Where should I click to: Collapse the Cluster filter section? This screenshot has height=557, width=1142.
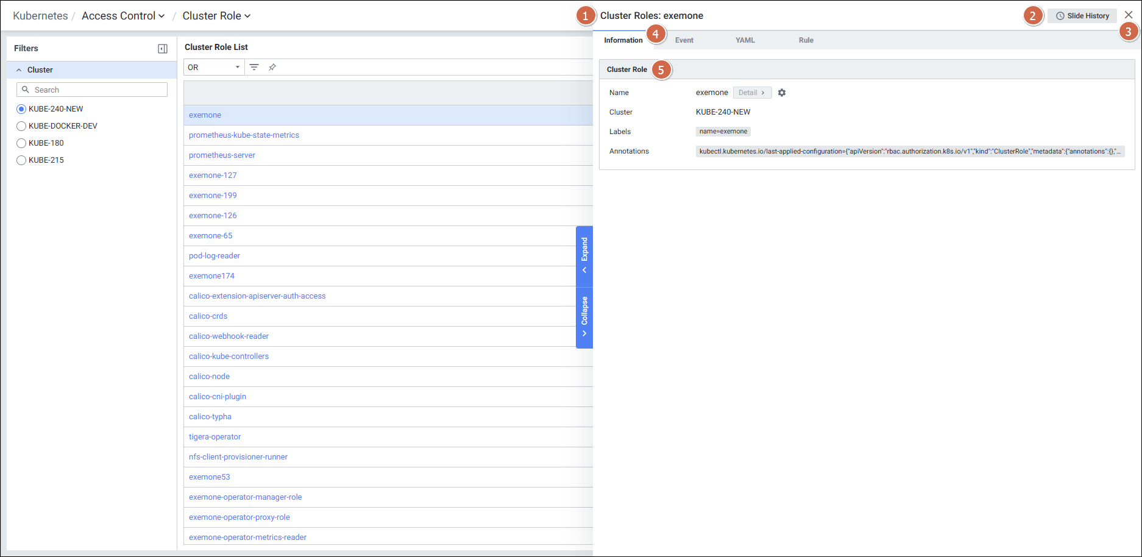[x=19, y=70]
